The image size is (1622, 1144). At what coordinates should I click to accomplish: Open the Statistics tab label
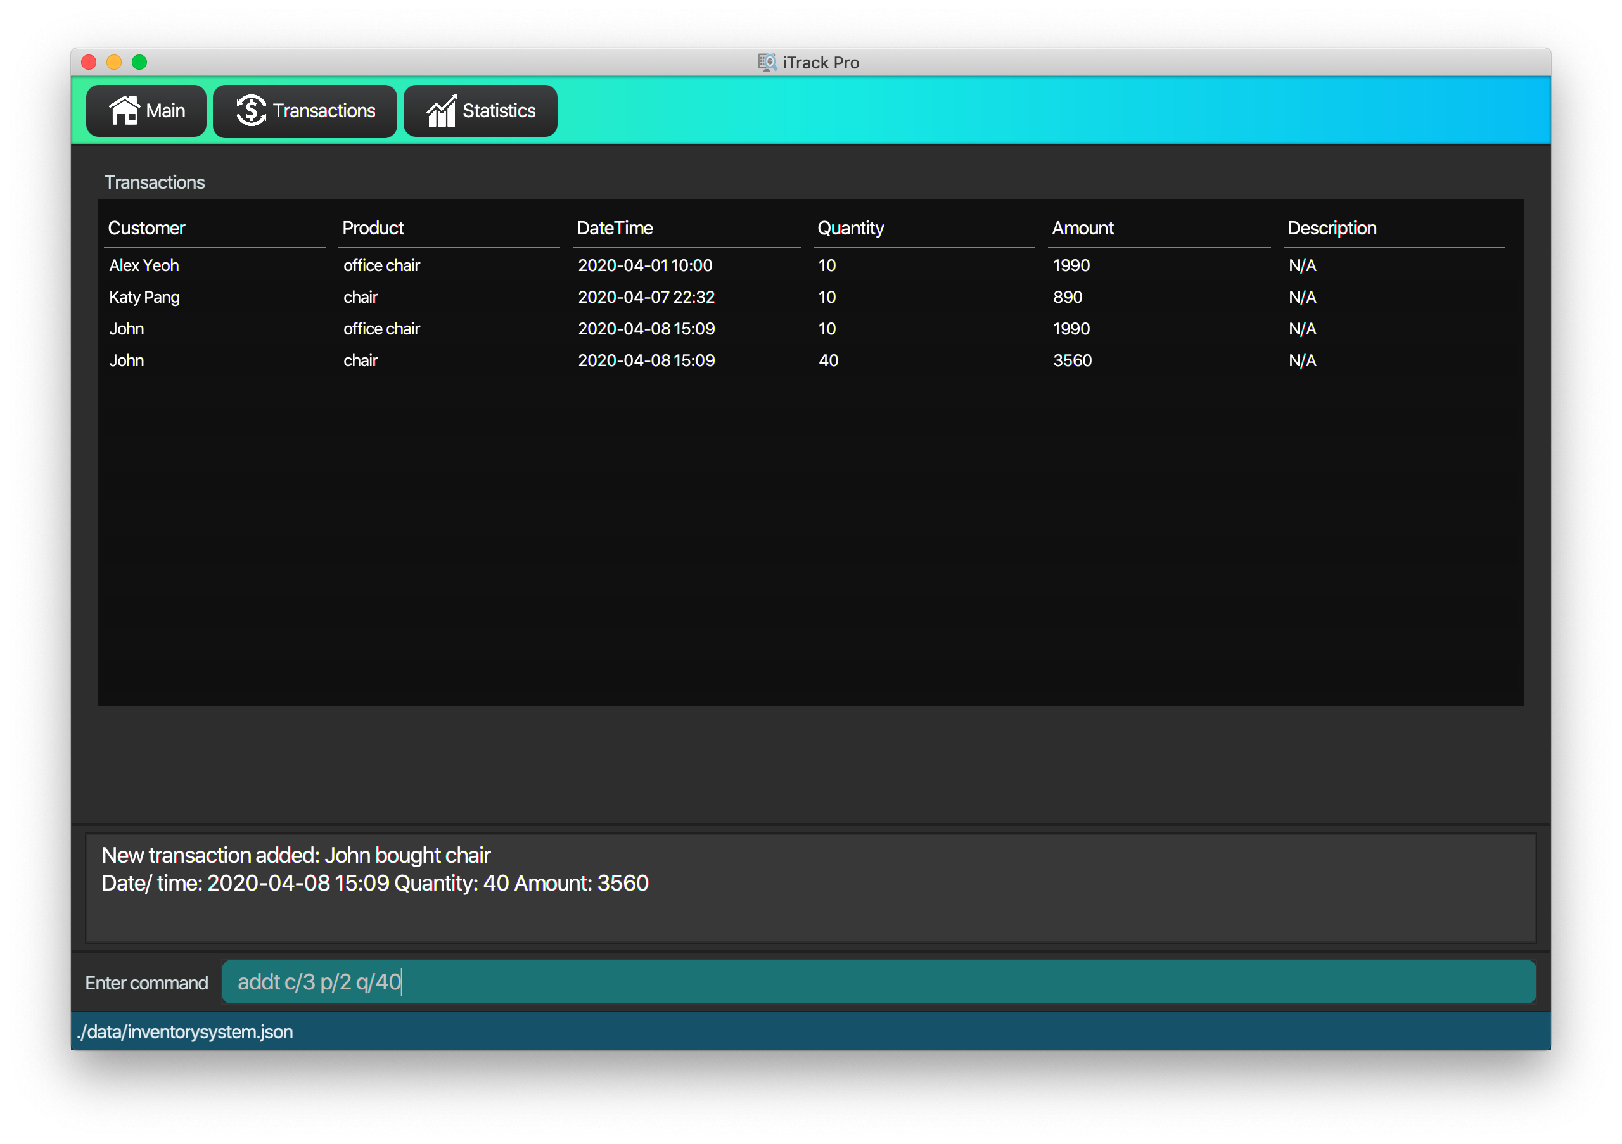click(499, 111)
